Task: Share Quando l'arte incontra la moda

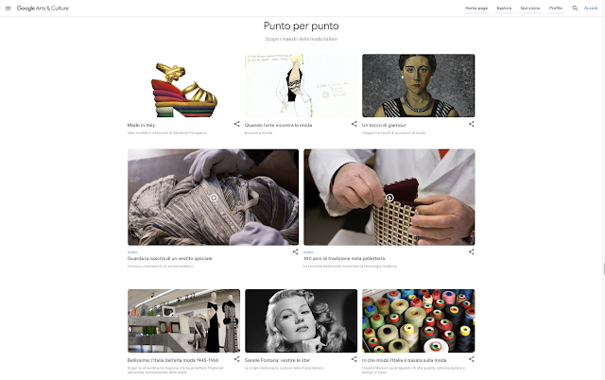Action: pyautogui.click(x=354, y=124)
